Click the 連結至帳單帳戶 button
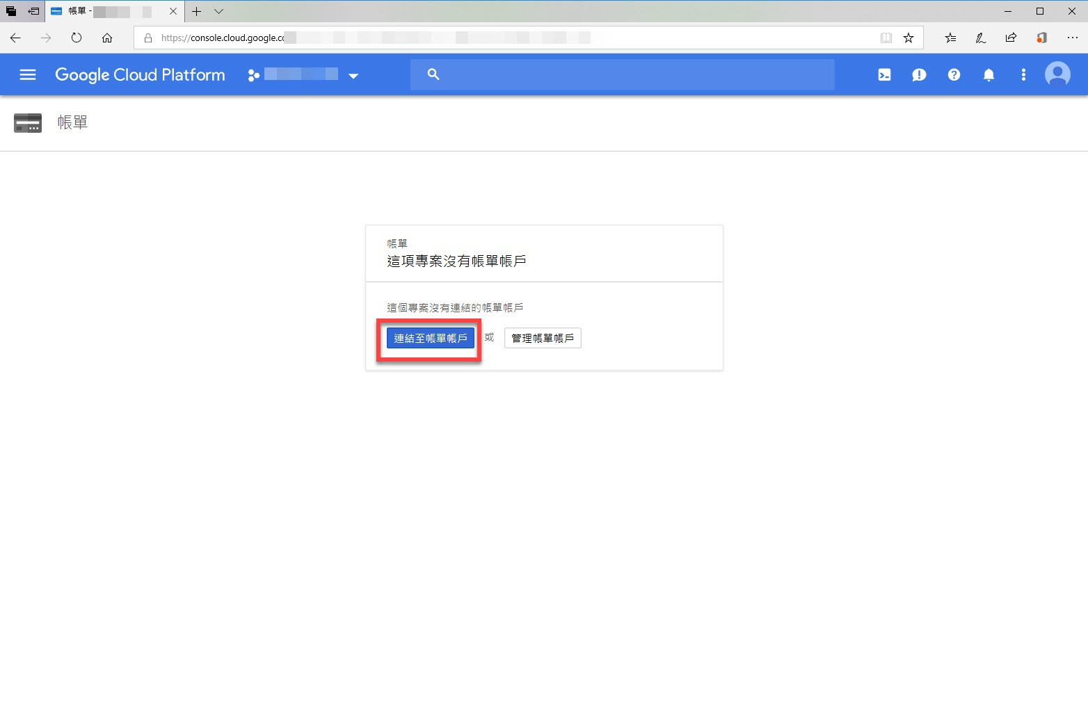 pos(431,338)
